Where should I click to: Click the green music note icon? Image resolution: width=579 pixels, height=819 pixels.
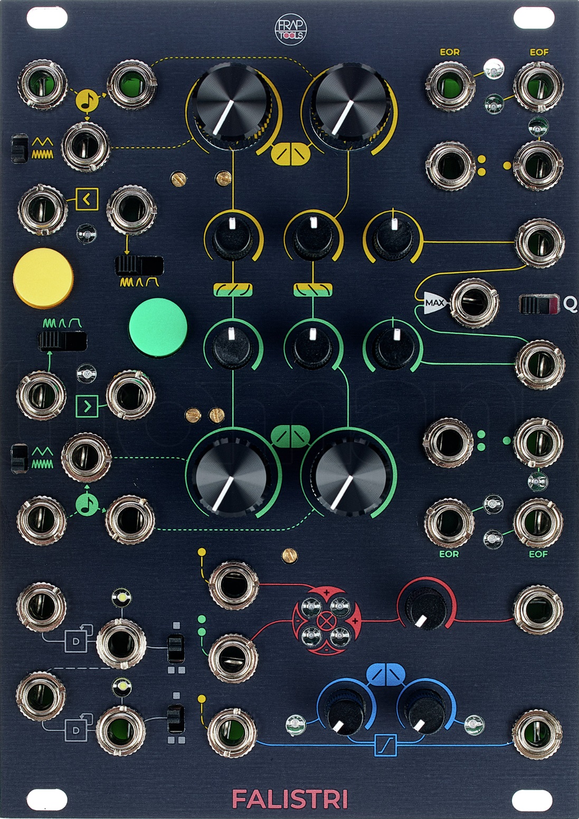click(88, 505)
